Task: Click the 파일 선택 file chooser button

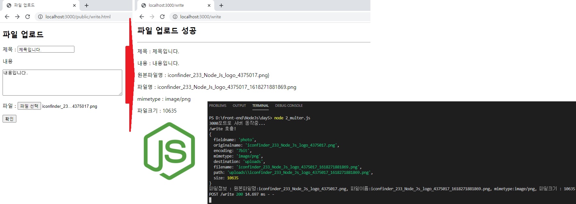Action: [x=29, y=106]
